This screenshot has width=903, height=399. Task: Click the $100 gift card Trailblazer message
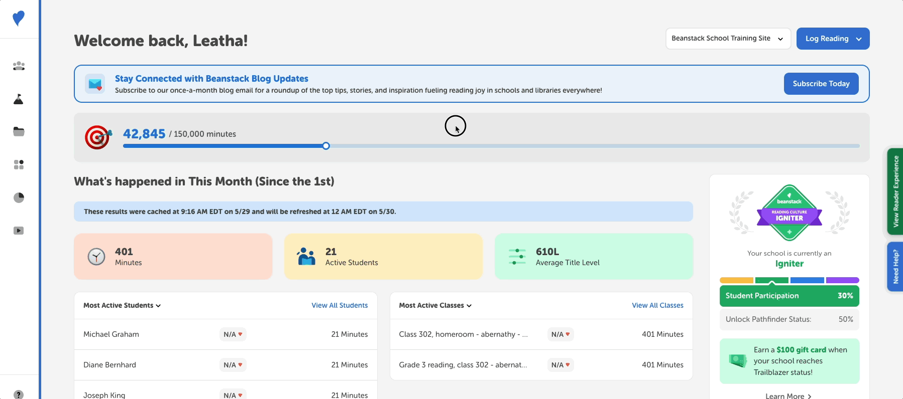[789, 361]
